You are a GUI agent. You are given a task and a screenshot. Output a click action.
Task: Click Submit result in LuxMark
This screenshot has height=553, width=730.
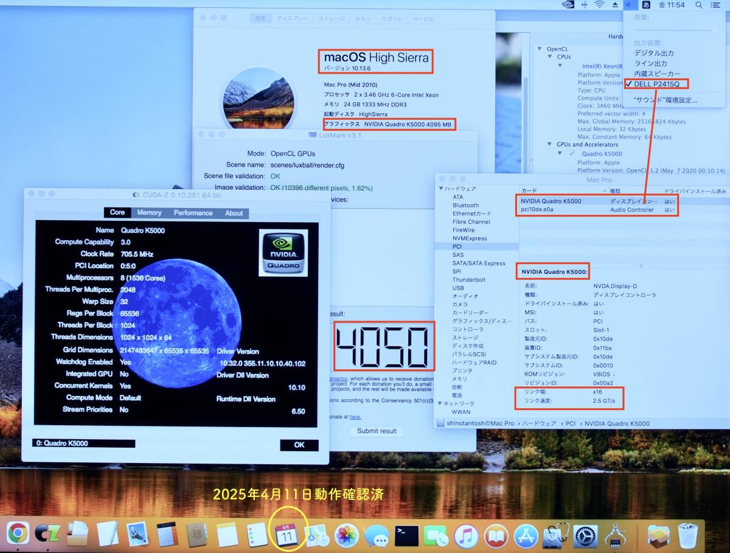377,431
